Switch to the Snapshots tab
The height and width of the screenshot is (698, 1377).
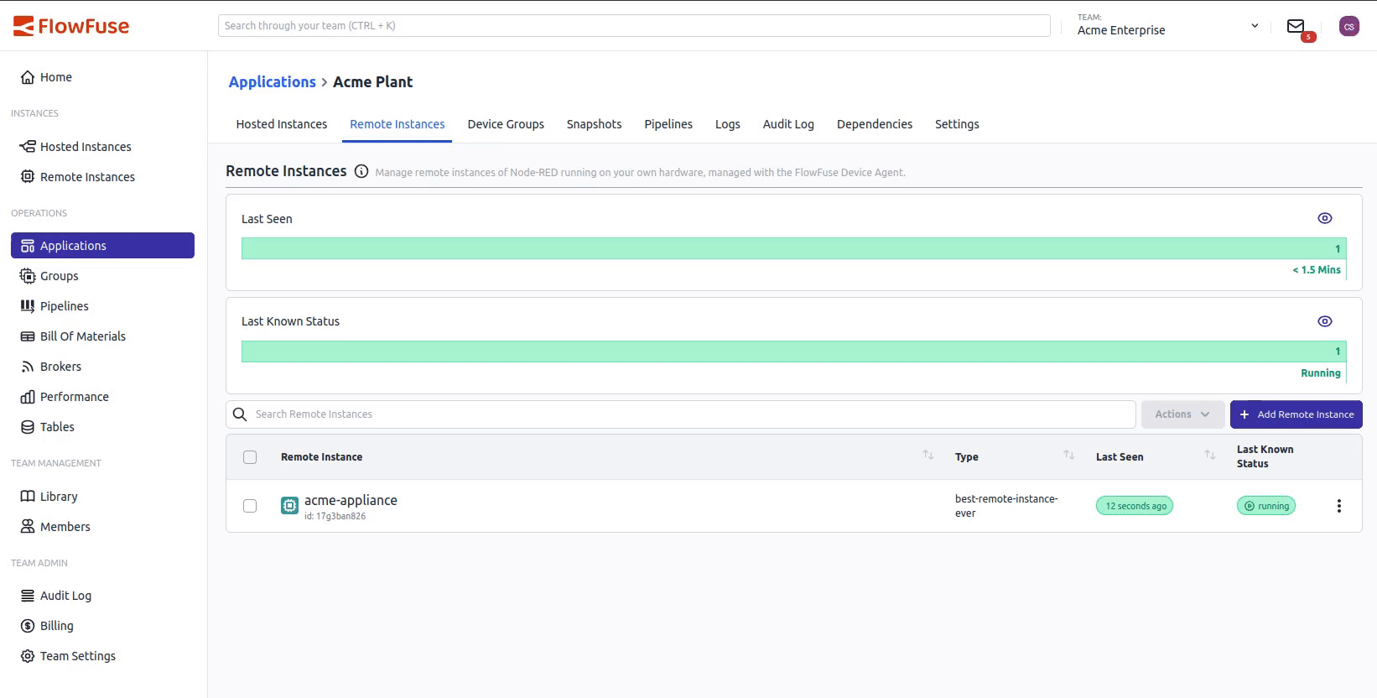coord(594,124)
